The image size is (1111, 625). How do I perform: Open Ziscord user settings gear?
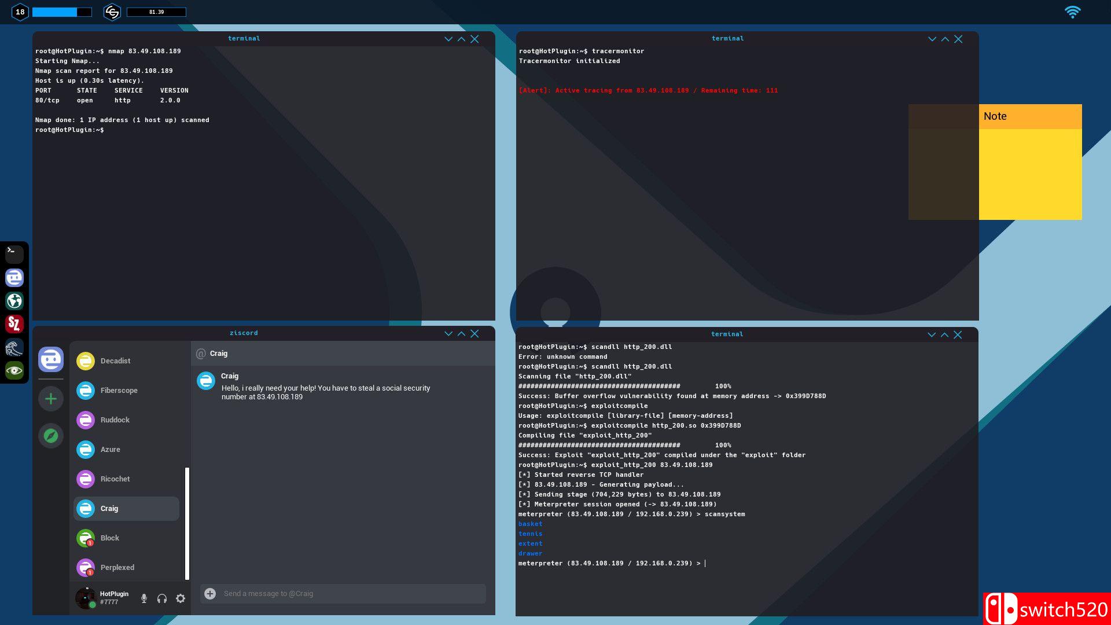(x=181, y=598)
